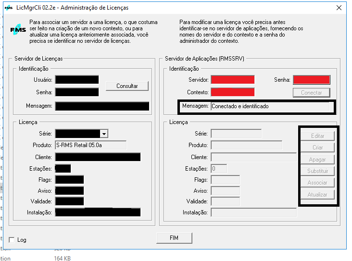Click the FIM button

[x=174, y=238]
